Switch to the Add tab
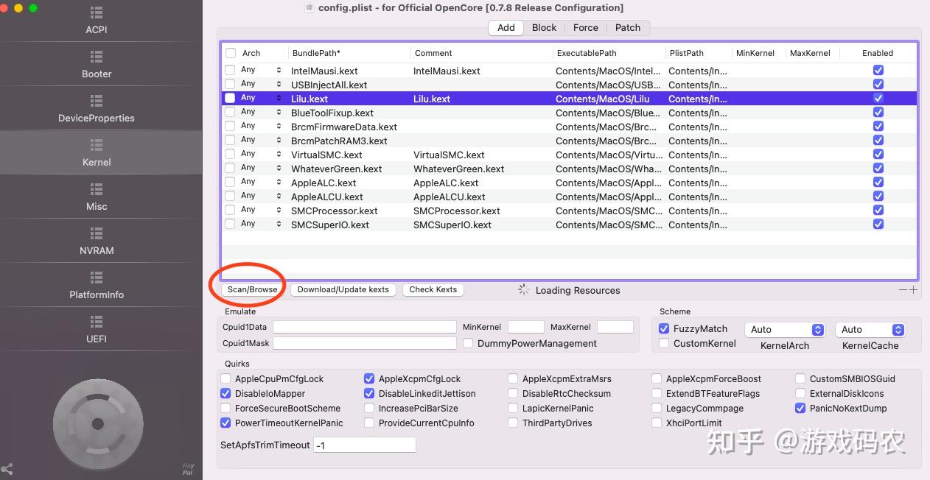 click(506, 27)
